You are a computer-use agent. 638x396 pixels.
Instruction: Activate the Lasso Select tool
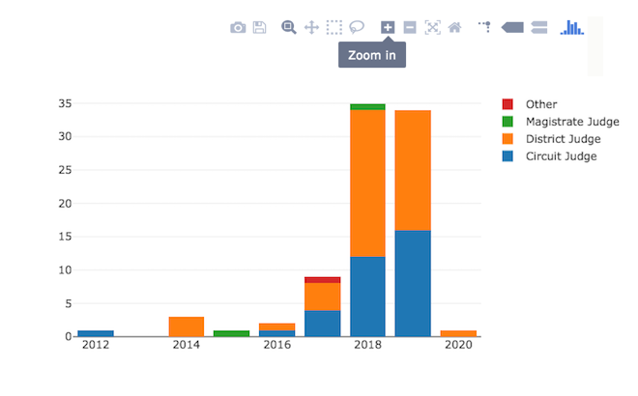pyautogui.click(x=357, y=28)
